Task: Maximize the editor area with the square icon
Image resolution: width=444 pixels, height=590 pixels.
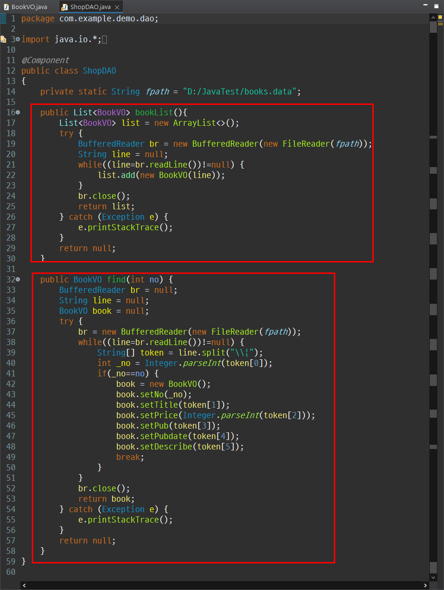Action: point(436,6)
